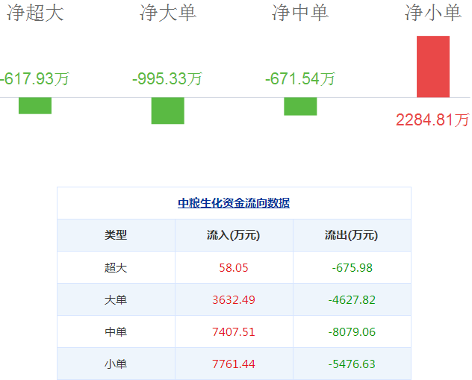Click the 净超大 chart label

(35, 13)
